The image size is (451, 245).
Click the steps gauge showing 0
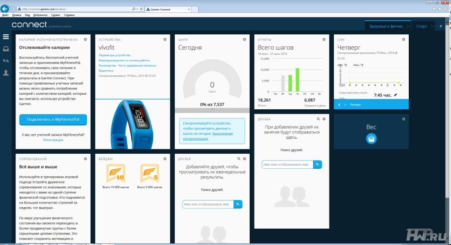(212, 79)
